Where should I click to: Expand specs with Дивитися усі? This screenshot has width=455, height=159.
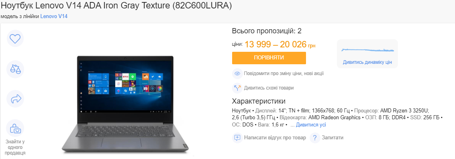point(311,125)
